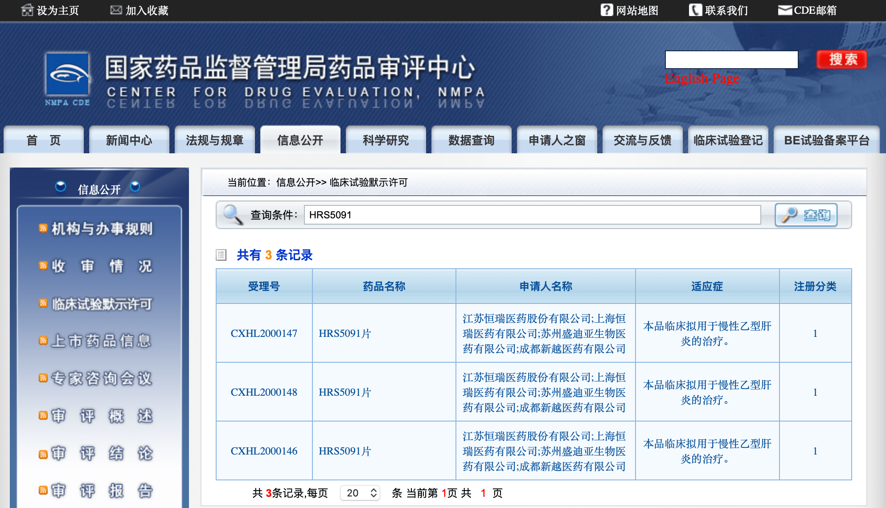886x508 pixels.
Task: Click the envelope icon for 加入收藏
Action: pos(116,10)
